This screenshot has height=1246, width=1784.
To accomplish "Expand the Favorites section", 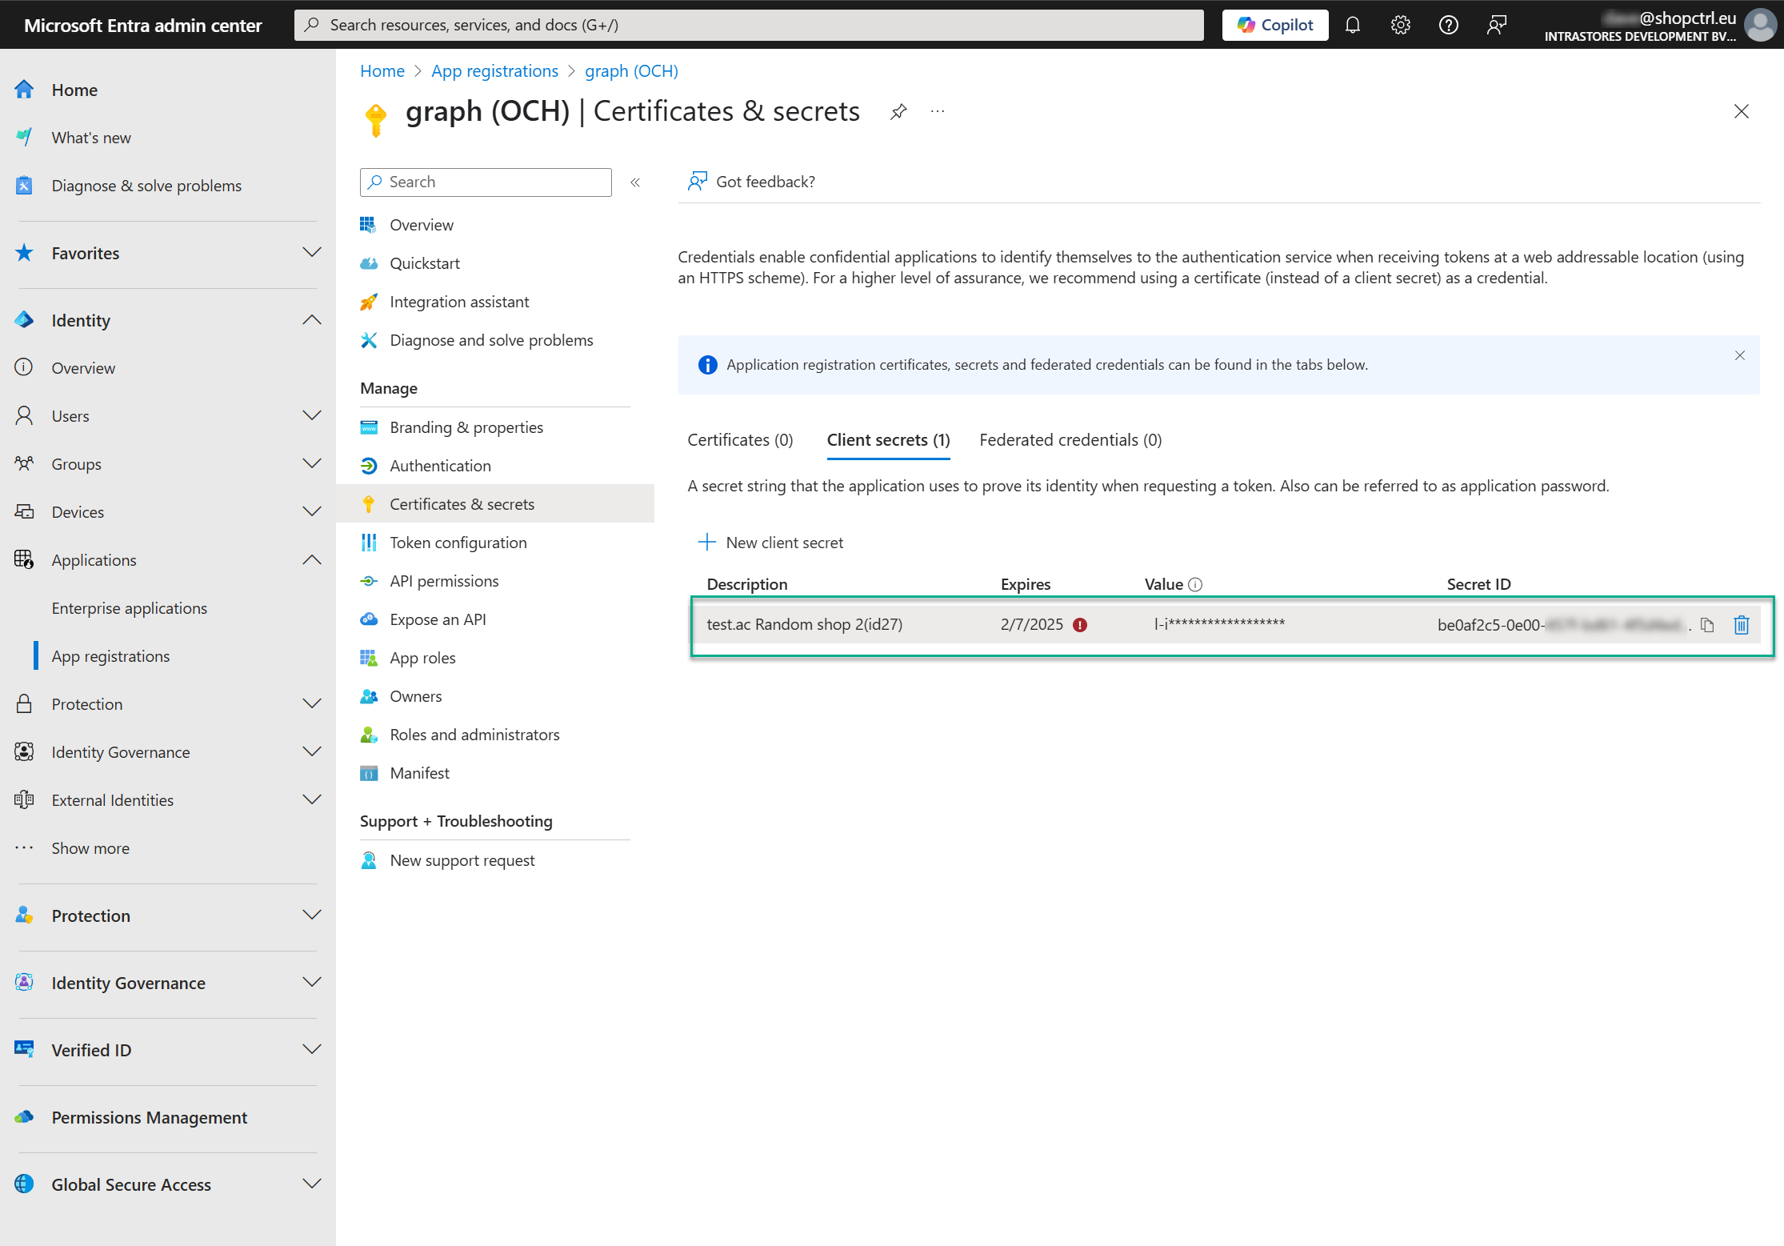I will coord(312,253).
